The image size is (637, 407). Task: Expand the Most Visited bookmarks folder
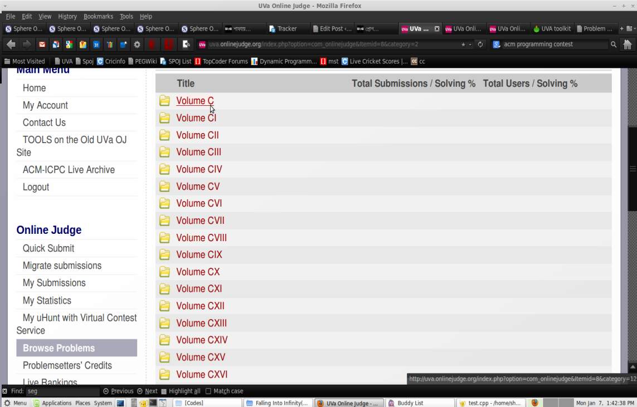pos(25,61)
